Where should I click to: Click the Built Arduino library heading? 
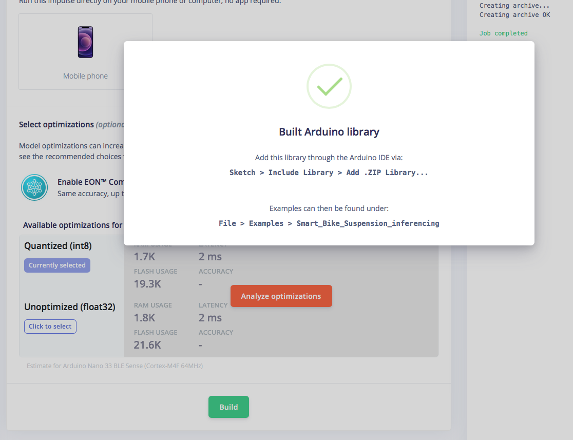pos(329,132)
